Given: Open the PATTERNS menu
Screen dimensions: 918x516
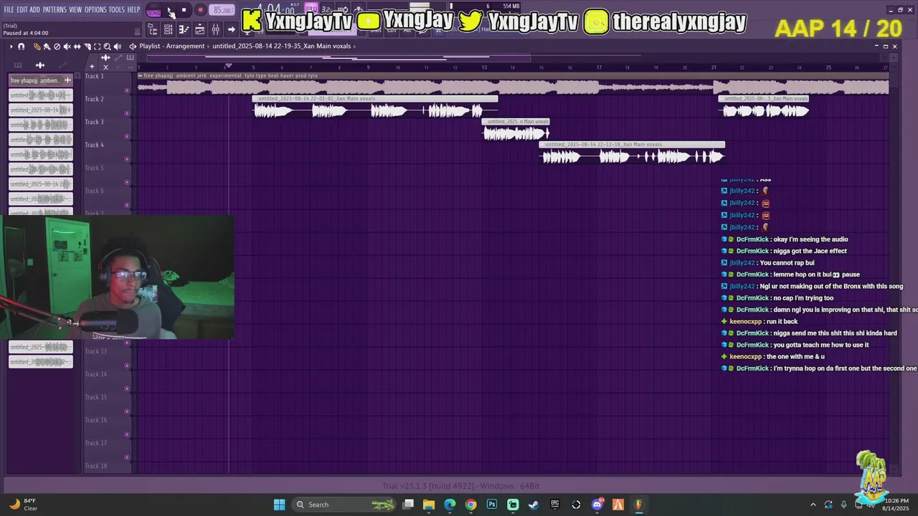Looking at the screenshot, I should pyautogui.click(x=55, y=9).
